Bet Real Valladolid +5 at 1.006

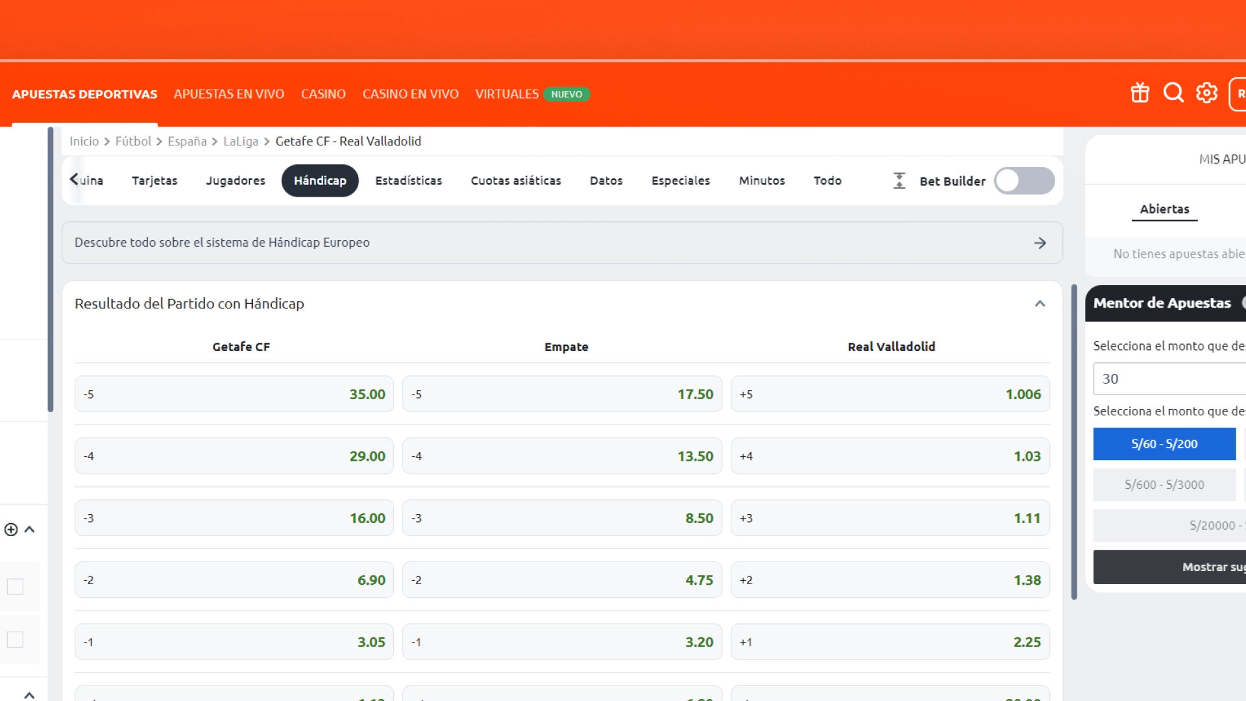890,394
